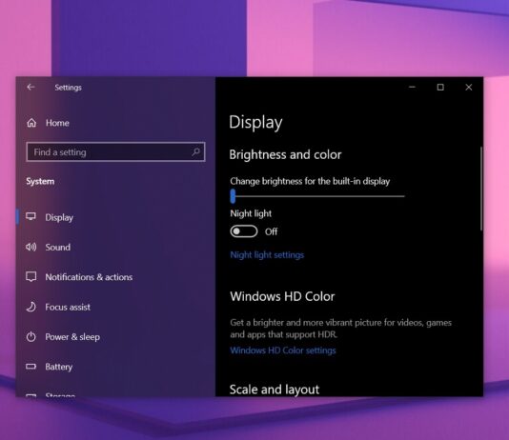
Task: Click the Find a setting search box
Action: point(115,151)
